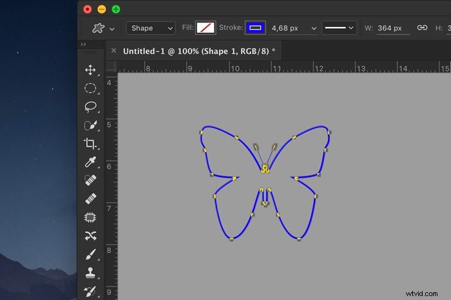
Task: Select the Patch tool
Action: point(90,218)
